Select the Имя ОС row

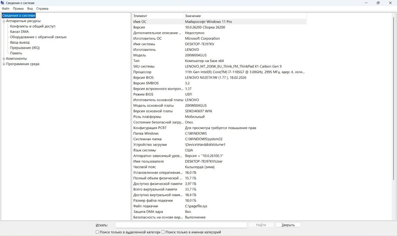[219, 22]
